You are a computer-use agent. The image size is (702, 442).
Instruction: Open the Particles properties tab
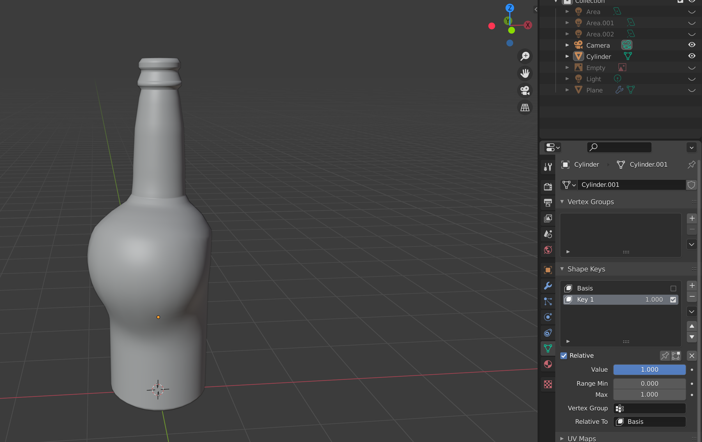coord(548,301)
